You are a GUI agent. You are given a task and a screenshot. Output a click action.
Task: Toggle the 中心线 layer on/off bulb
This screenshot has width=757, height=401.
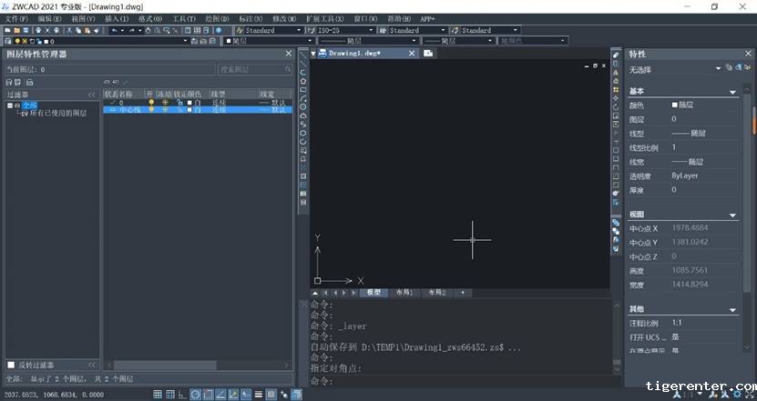pos(151,110)
